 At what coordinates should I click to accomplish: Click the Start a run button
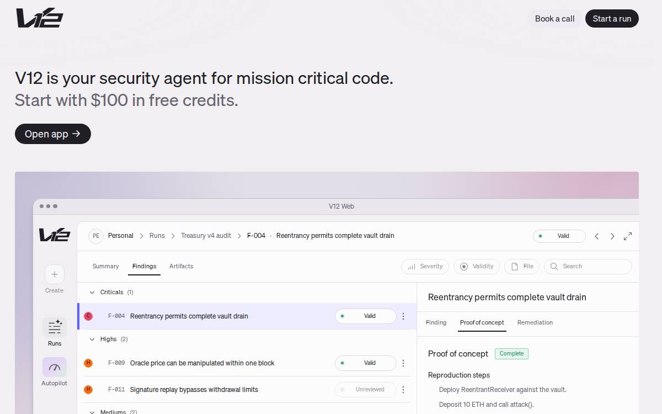tap(612, 19)
